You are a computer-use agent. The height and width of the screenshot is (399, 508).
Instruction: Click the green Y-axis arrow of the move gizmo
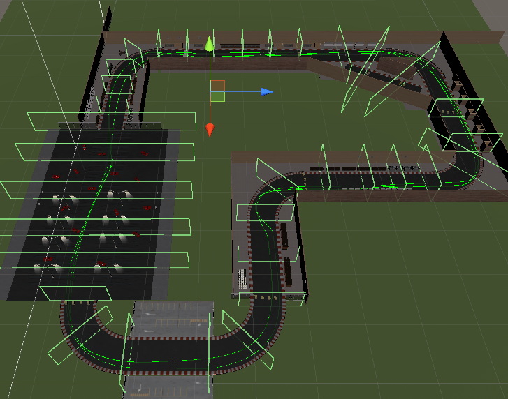pyautogui.click(x=209, y=45)
